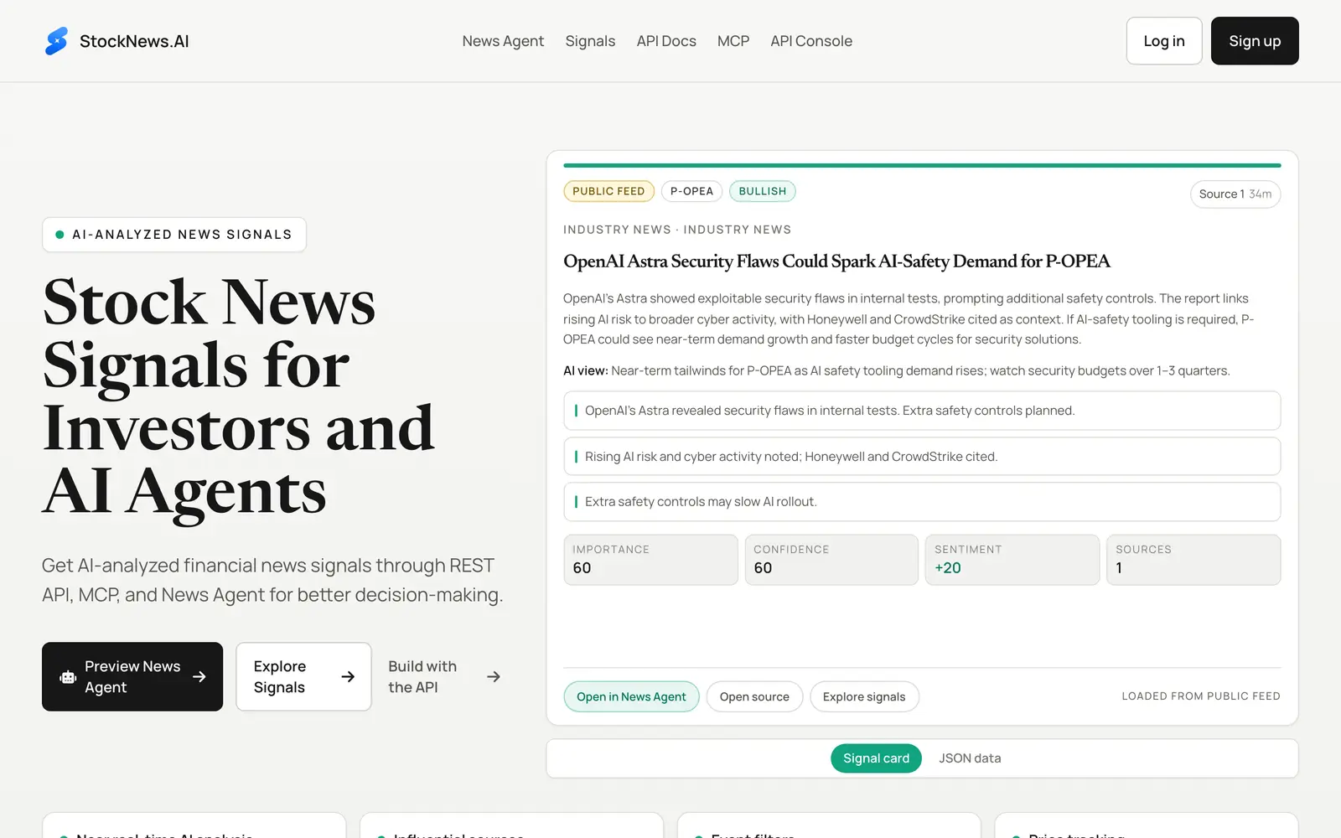This screenshot has height=838, width=1341.
Task: Click LOADED FROM PUBLIC FEED status text
Action: pyautogui.click(x=1201, y=696)
